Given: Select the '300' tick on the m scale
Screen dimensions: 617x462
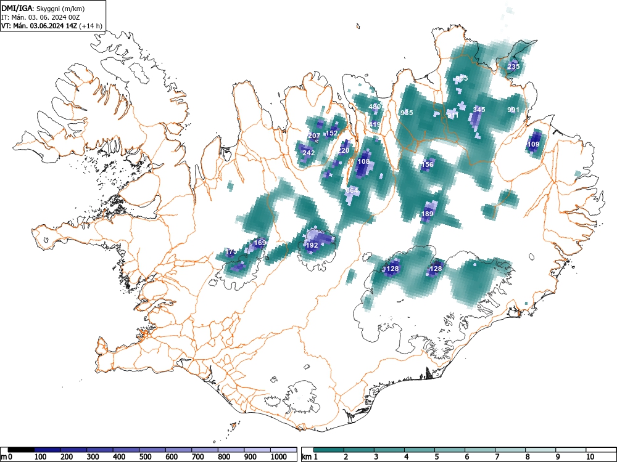Looking at the screenshot, I should click(x=93, y=457).
